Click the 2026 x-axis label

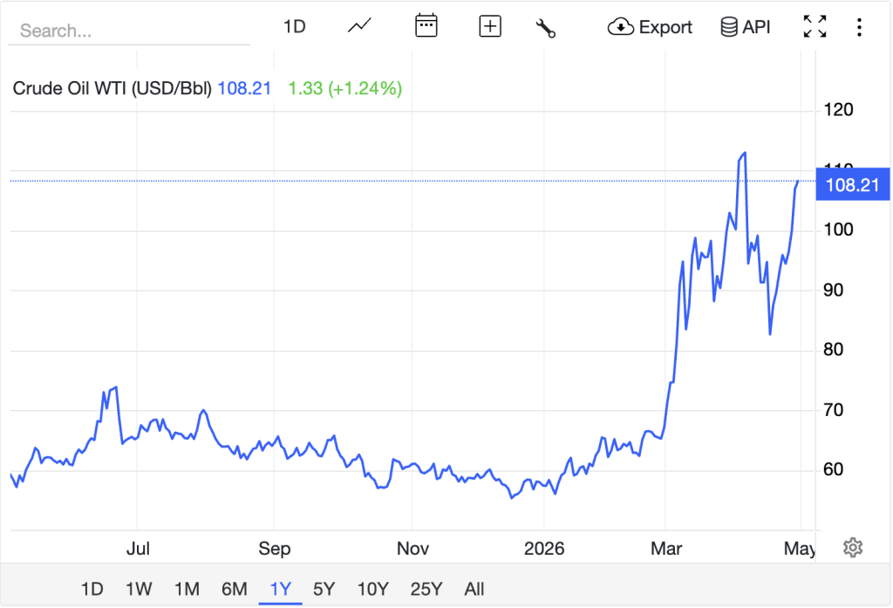coord(544,548)
